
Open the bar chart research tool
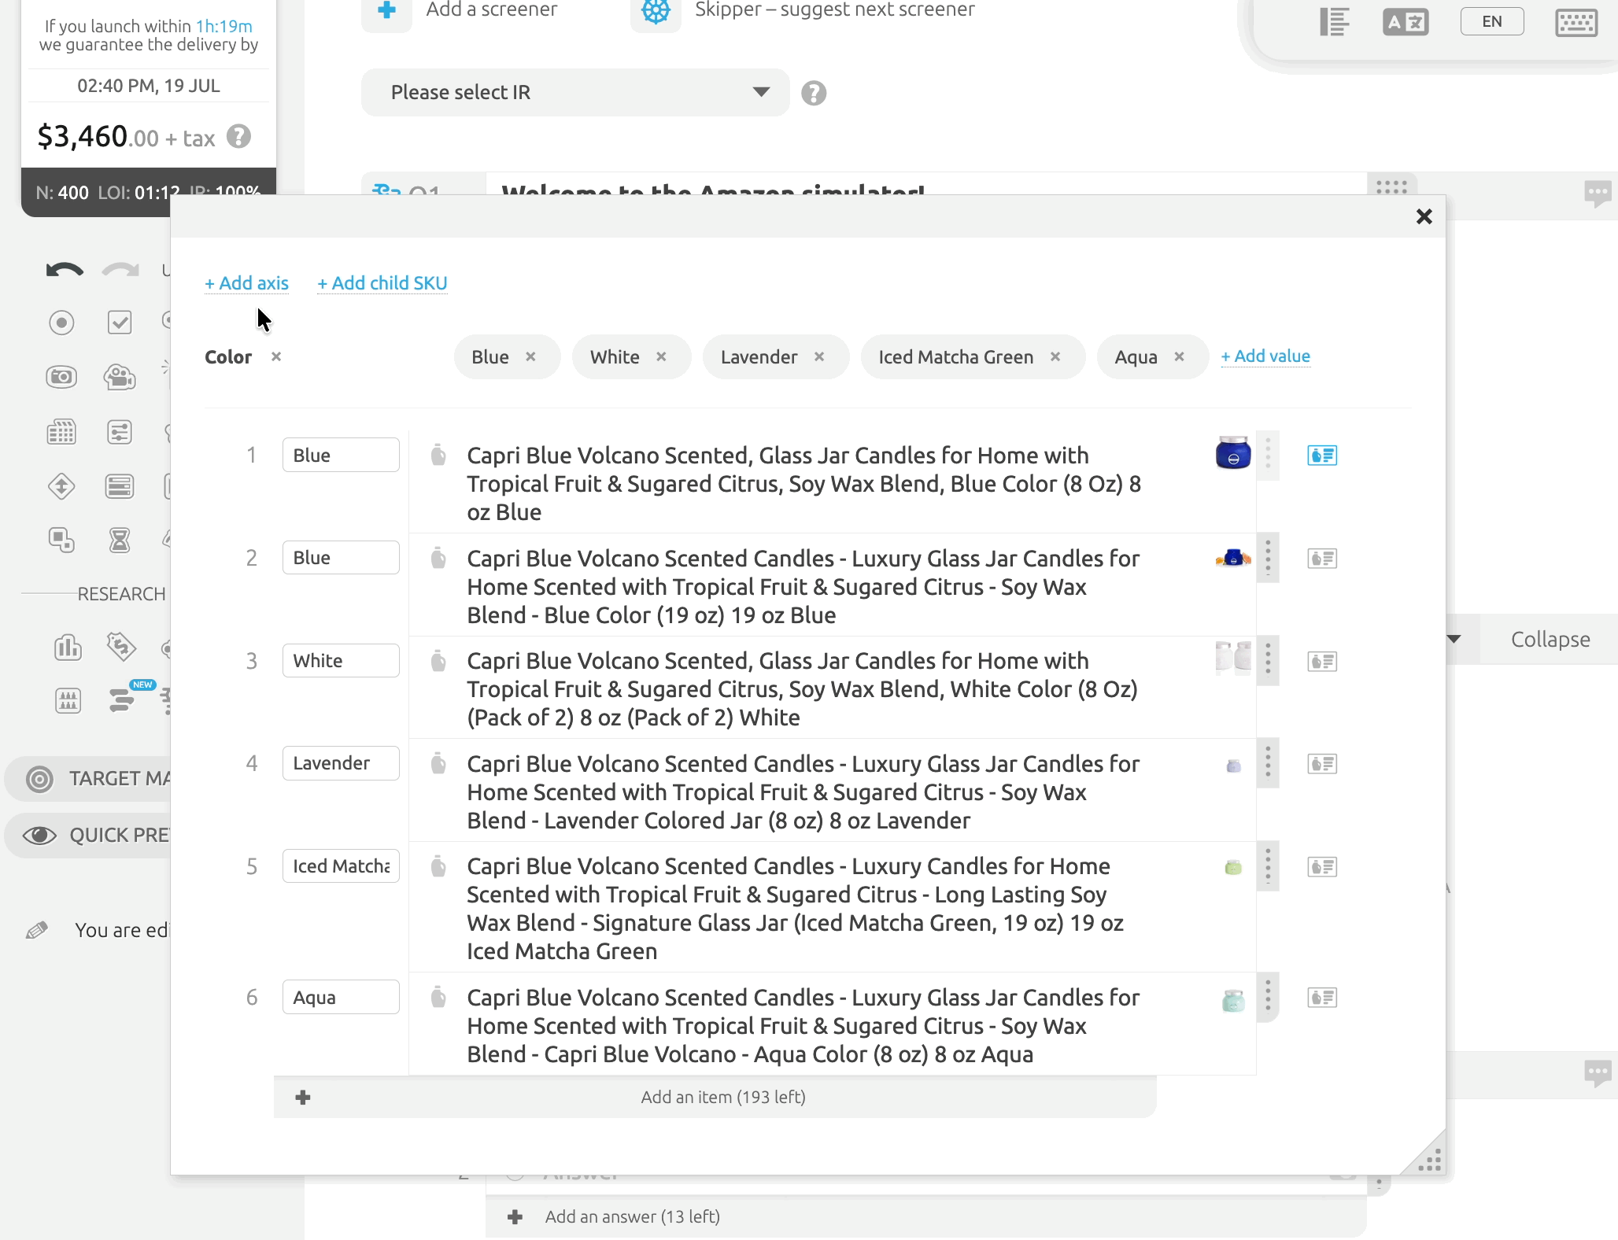click(x=68, y=648)
